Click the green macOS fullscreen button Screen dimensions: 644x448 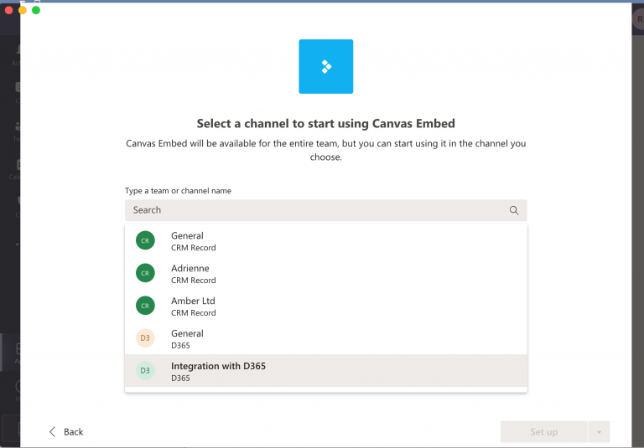point(36,10)
